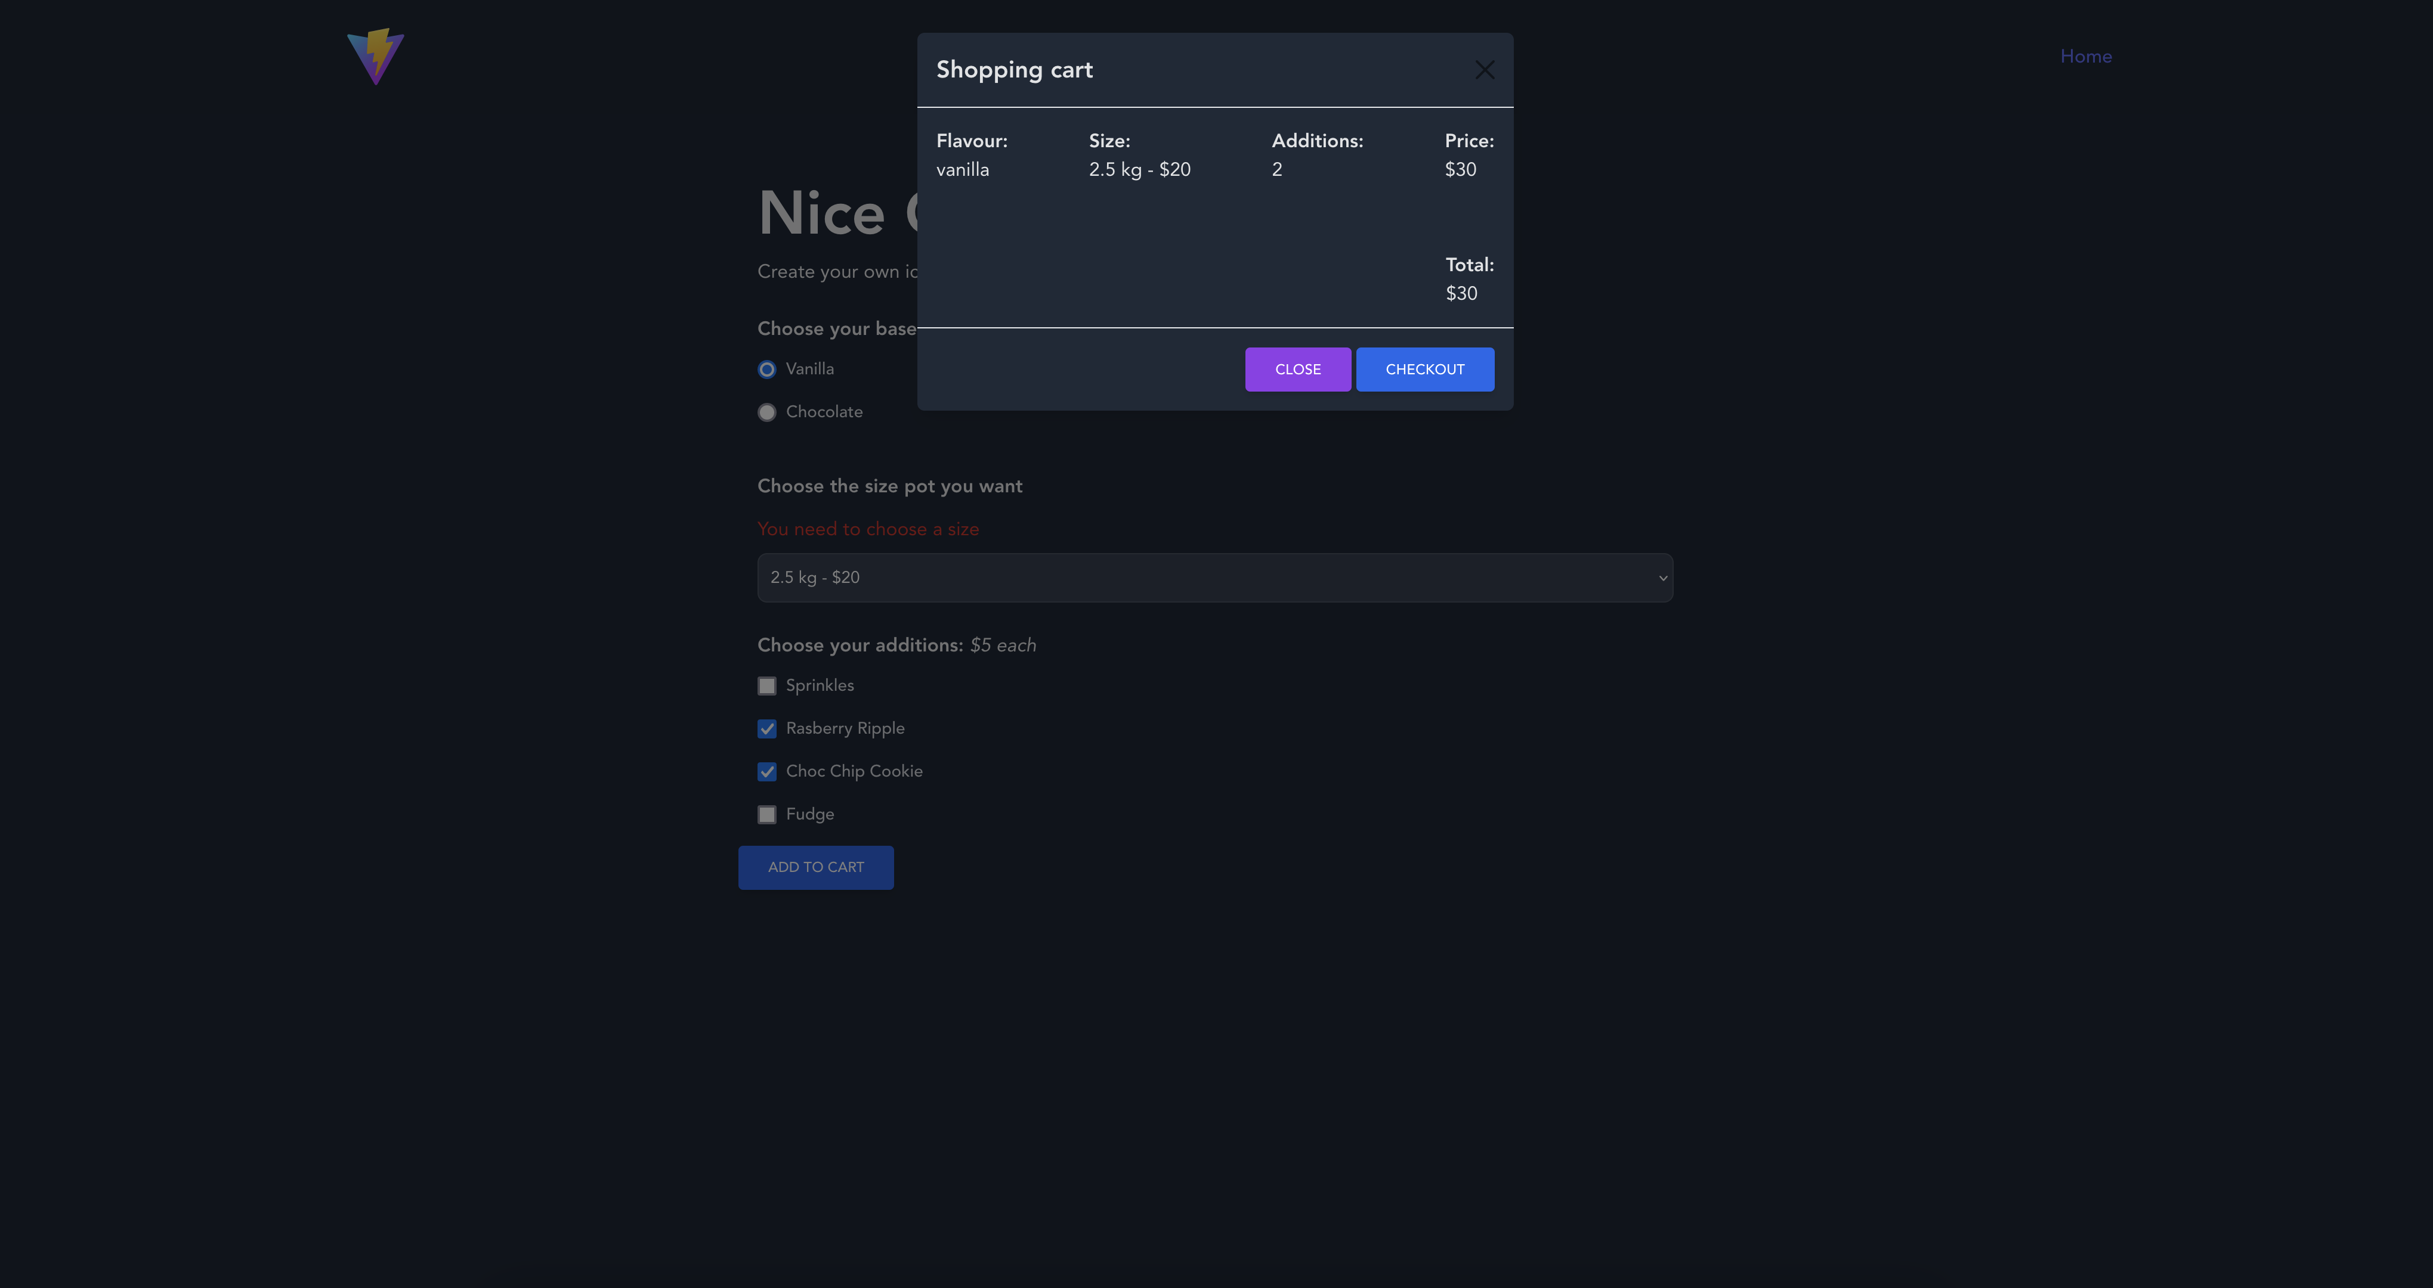Screen dimensions: 2433x1288
Task: Click the Shopping cart modal title
Action: point(1013,70)
